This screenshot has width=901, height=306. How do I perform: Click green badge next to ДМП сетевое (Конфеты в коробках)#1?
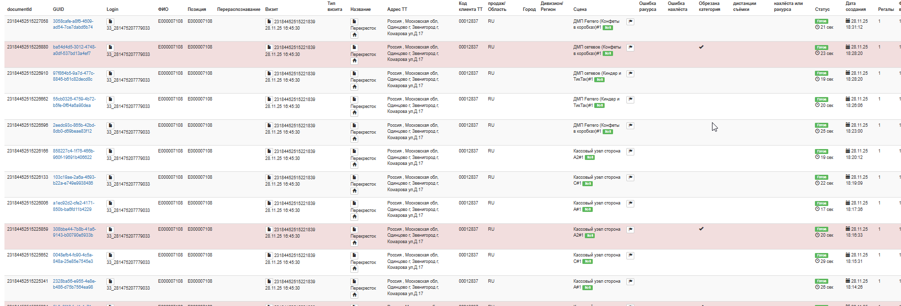[x=608, y=53]
